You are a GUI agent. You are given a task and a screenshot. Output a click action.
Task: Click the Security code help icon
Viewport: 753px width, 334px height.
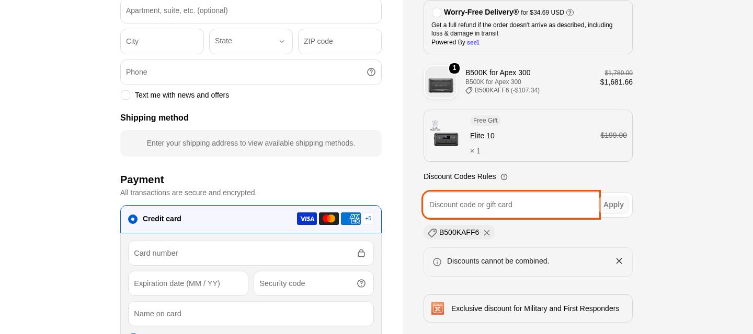pos(361,283)
